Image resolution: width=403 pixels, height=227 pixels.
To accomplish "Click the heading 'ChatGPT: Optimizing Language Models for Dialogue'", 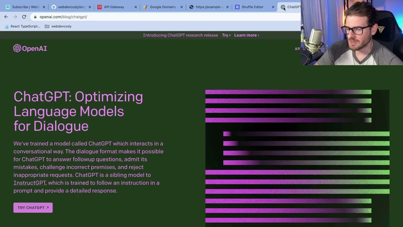I will click(78, 111).
